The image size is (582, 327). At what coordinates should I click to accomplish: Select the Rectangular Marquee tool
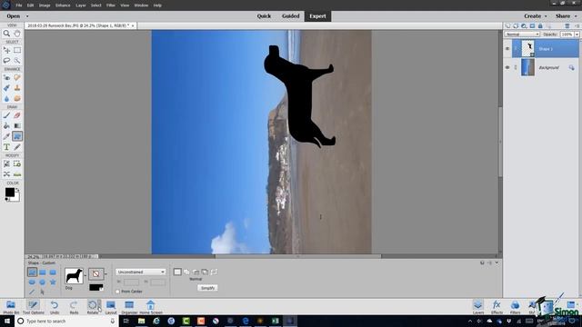pyautogui.click(x=17, y=50)
